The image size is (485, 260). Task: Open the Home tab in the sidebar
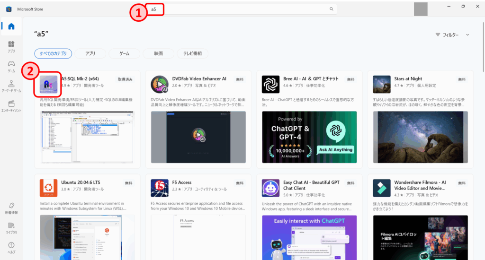coord(11,26)
